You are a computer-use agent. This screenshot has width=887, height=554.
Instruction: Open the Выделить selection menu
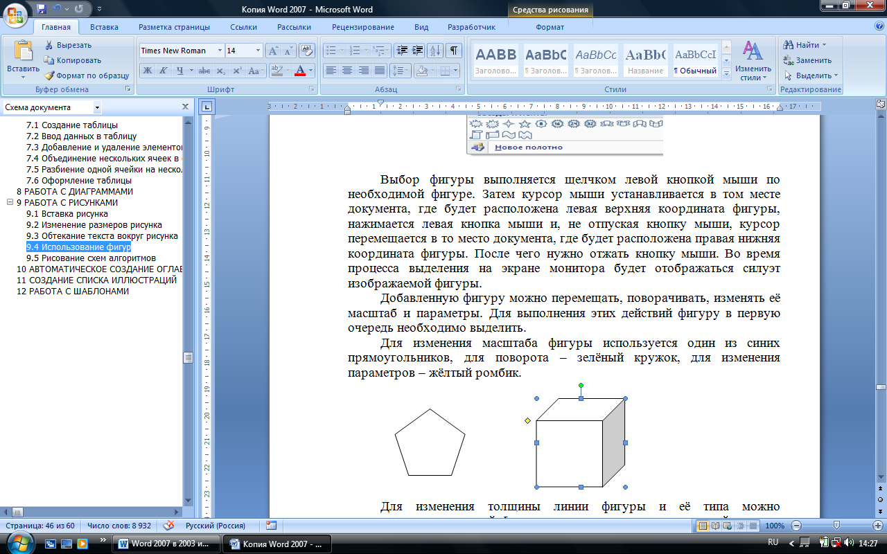(x=811, y=75)
